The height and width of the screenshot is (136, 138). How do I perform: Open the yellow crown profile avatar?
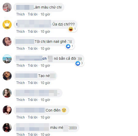click(7, 24)
